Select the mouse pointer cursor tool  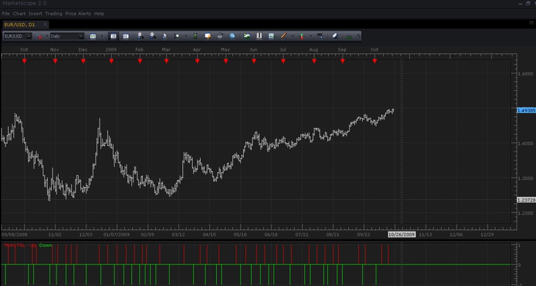[x=164, y=36]
